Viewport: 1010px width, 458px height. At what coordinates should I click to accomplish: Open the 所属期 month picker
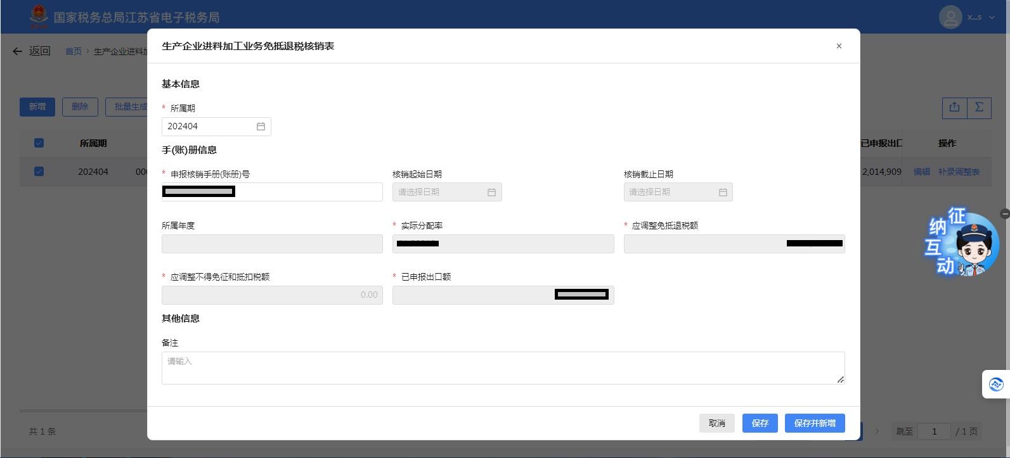click(x=209, y=127)
